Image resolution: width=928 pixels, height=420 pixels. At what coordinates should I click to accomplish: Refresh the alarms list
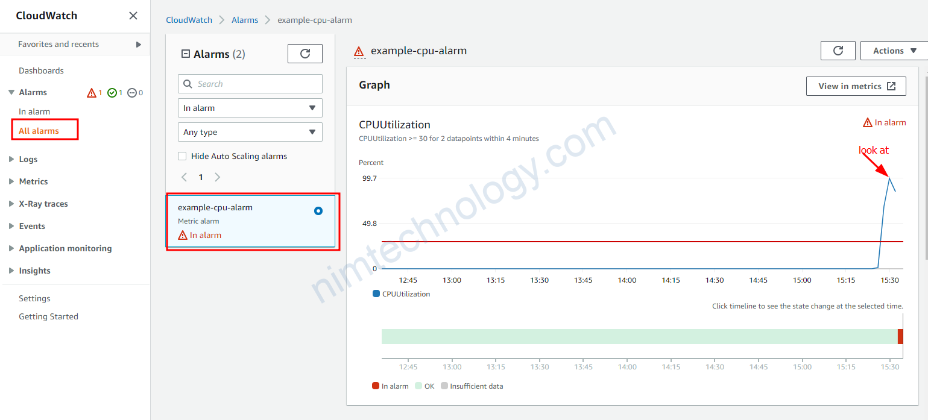click(x=305, y=54)
